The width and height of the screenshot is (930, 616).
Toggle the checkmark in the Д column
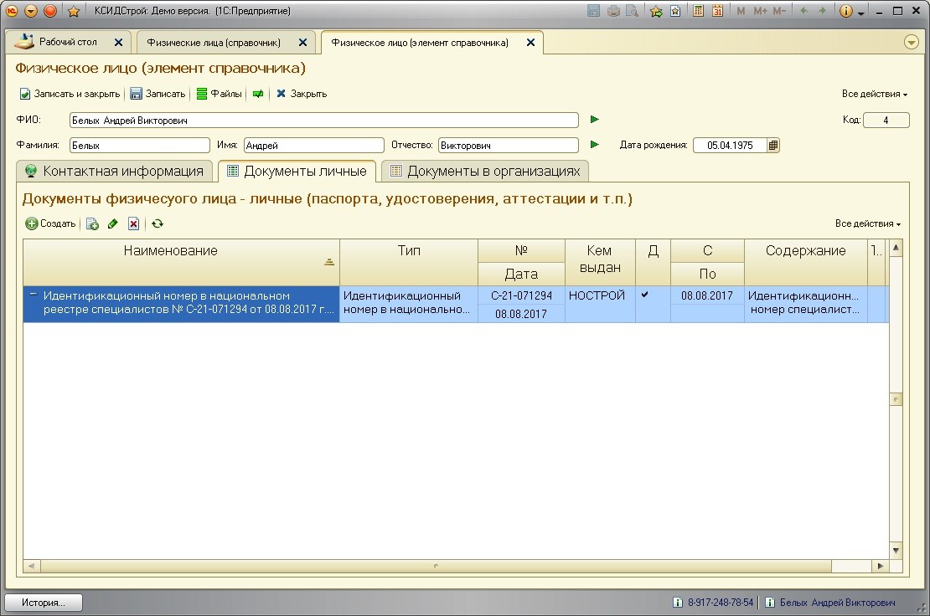[x=644, y=295]
